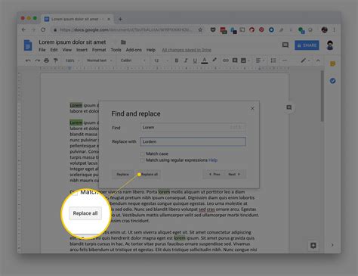Open the Tasks side panel icon
Screen dimensions: 358x276
(x=332, y=81)
